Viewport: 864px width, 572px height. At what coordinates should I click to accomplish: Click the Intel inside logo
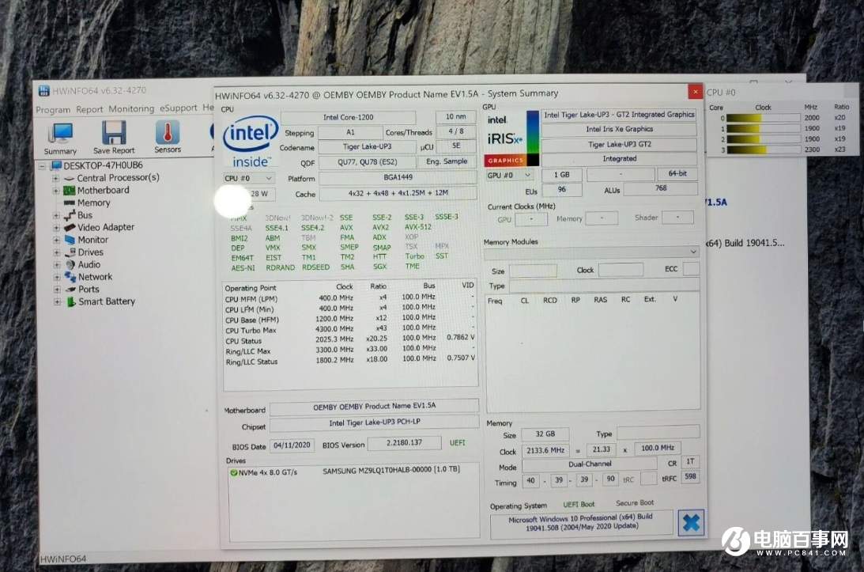(251, 142)
